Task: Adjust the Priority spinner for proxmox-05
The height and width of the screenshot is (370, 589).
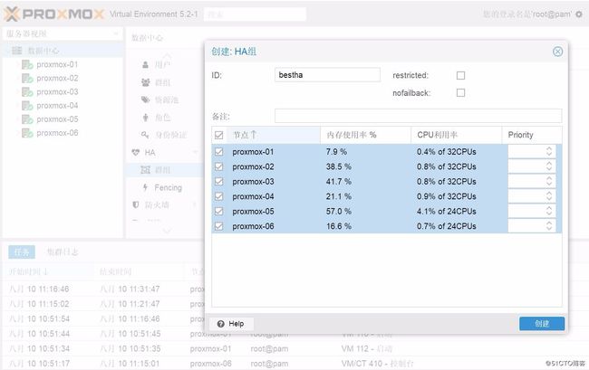Action: click(x=549, y=211)
